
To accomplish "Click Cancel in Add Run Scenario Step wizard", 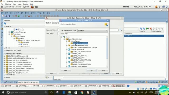I will tap(117, 73).
